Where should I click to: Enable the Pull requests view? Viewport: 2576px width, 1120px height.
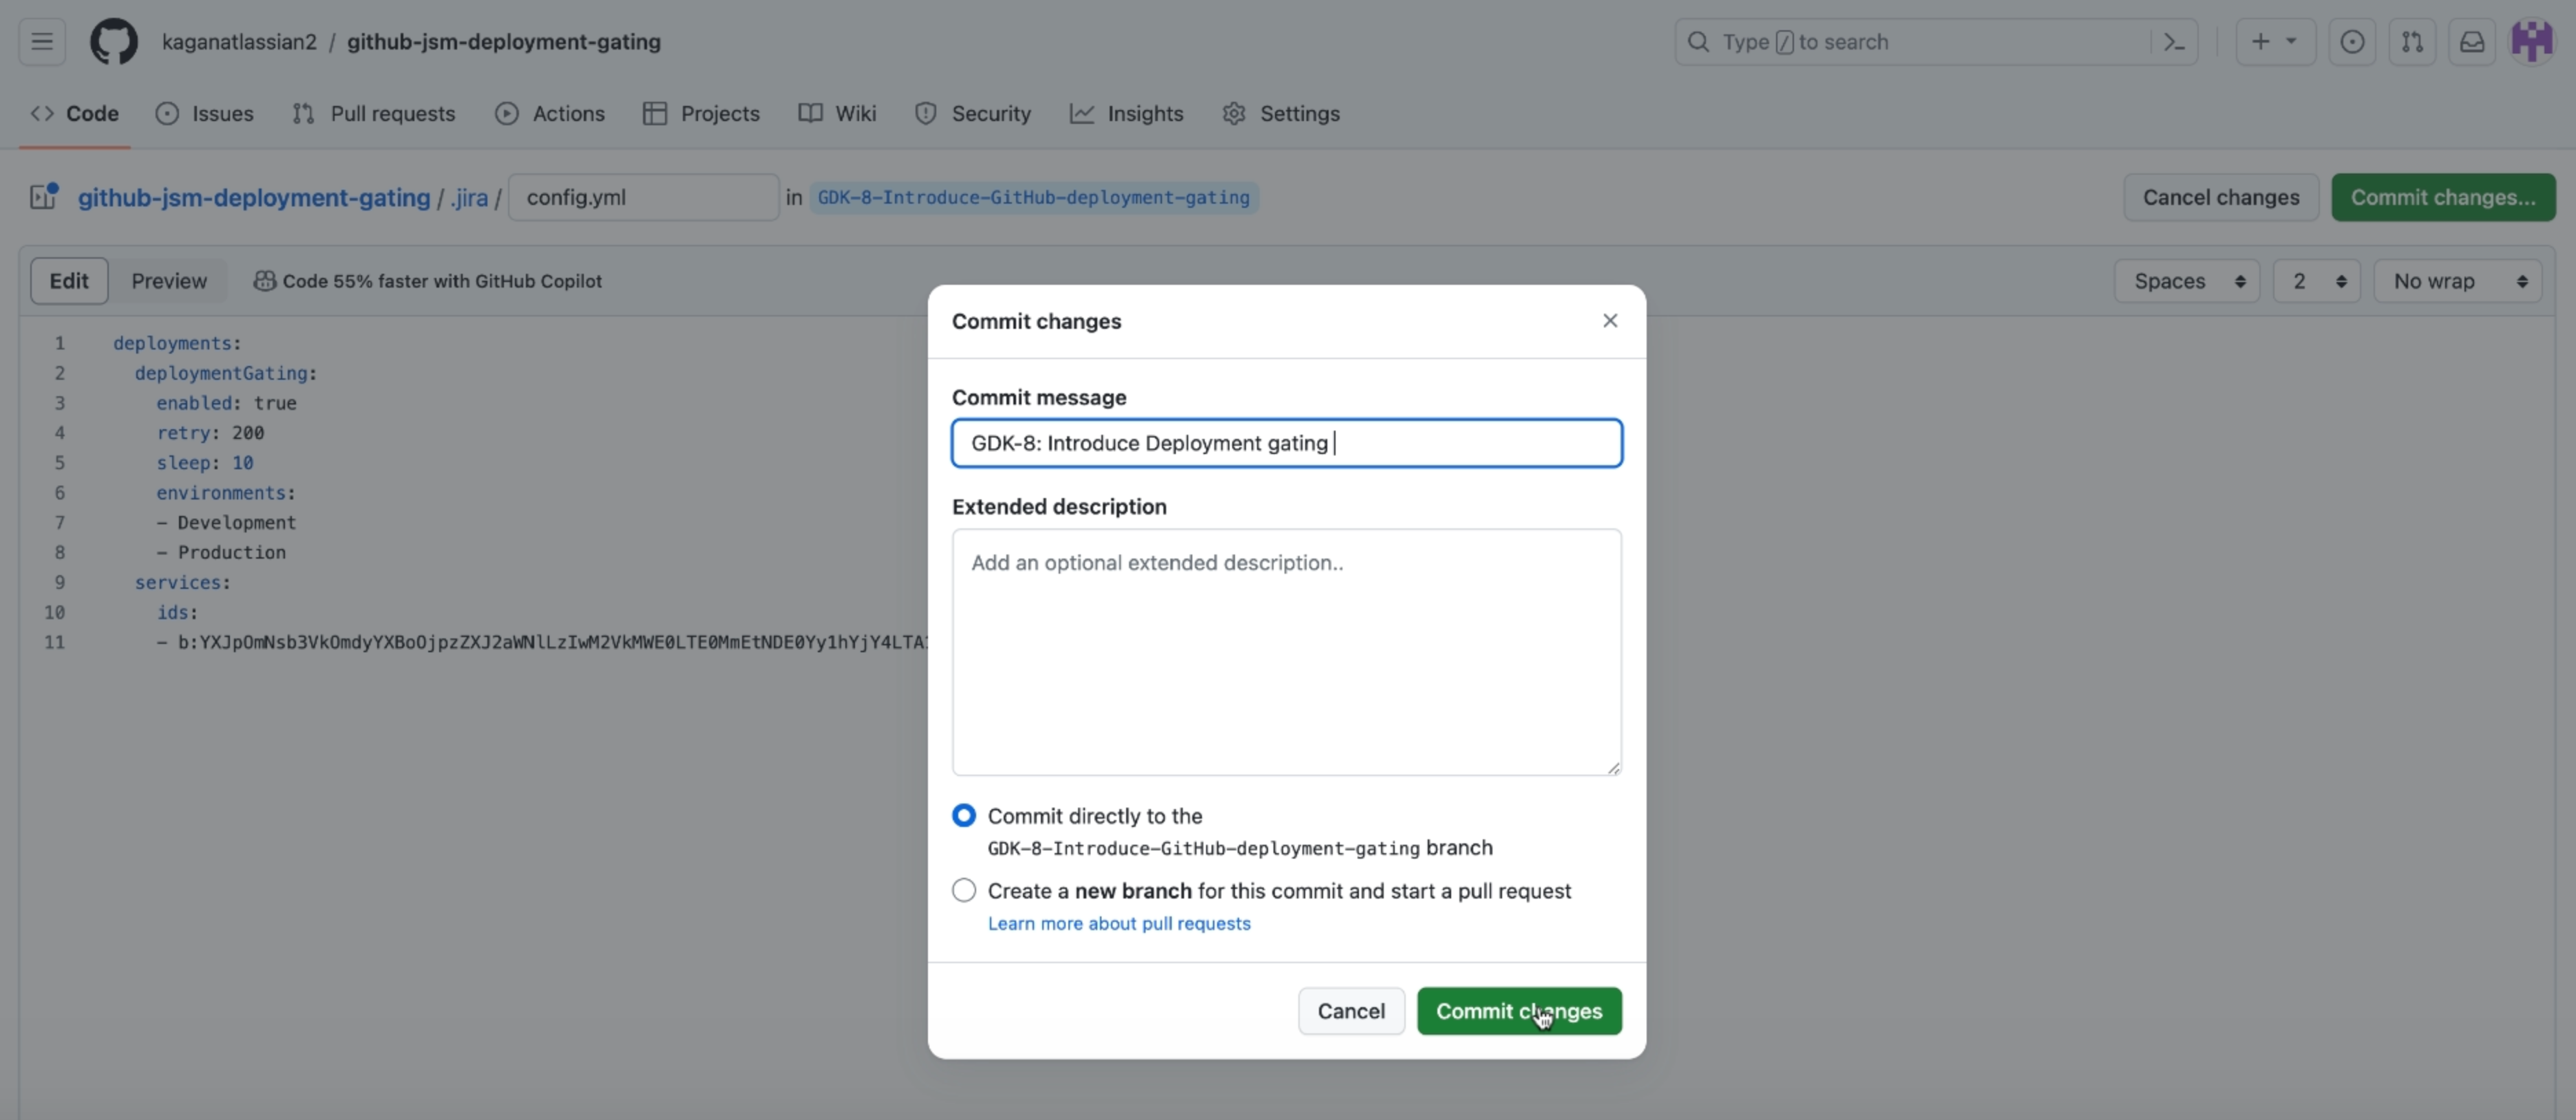click(x=373, y=113)
